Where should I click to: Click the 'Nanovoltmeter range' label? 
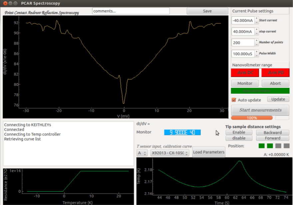252,65
